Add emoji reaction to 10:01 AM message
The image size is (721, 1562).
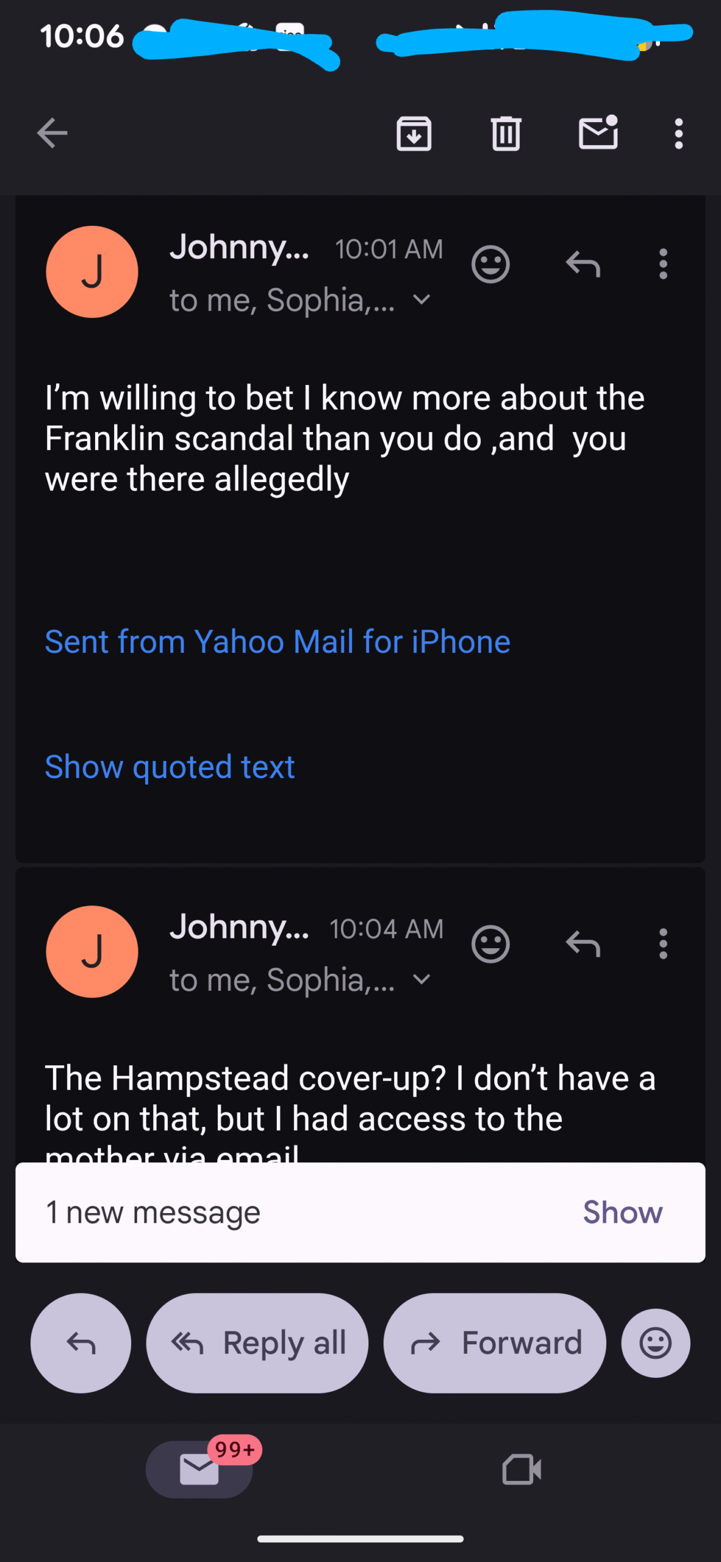pos(490,264)
